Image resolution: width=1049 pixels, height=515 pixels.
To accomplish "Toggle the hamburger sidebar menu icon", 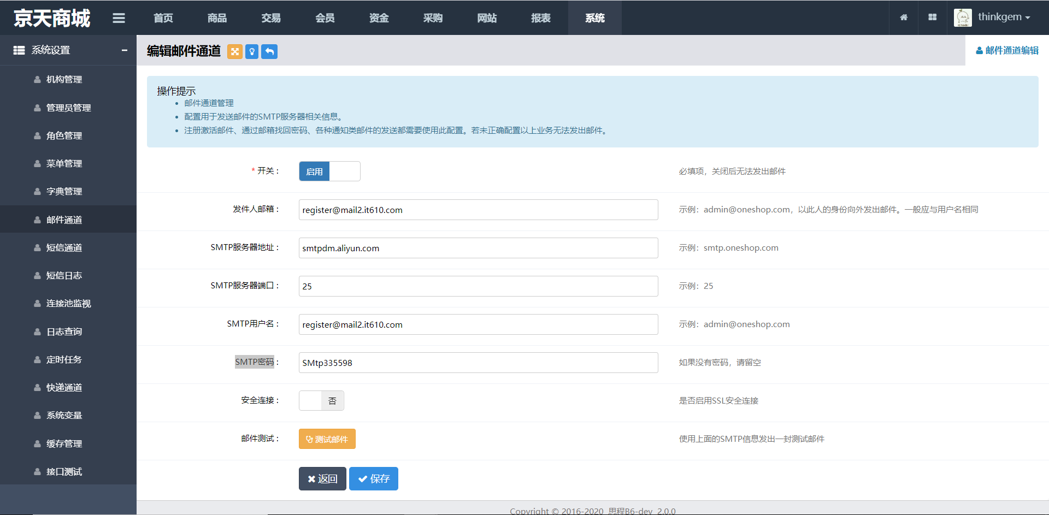I will pos(119,18).
